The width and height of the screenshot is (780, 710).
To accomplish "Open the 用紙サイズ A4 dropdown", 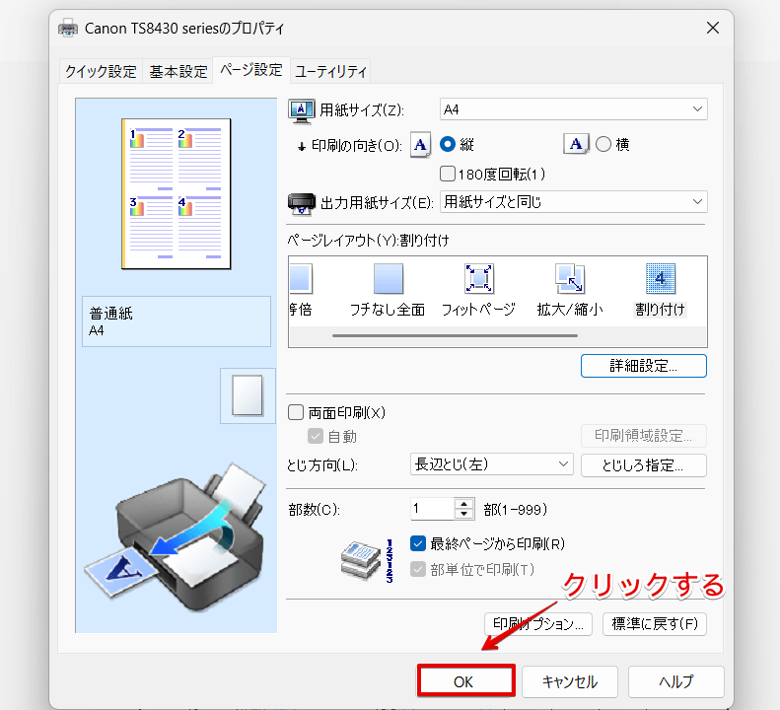I will click(574, 108).
